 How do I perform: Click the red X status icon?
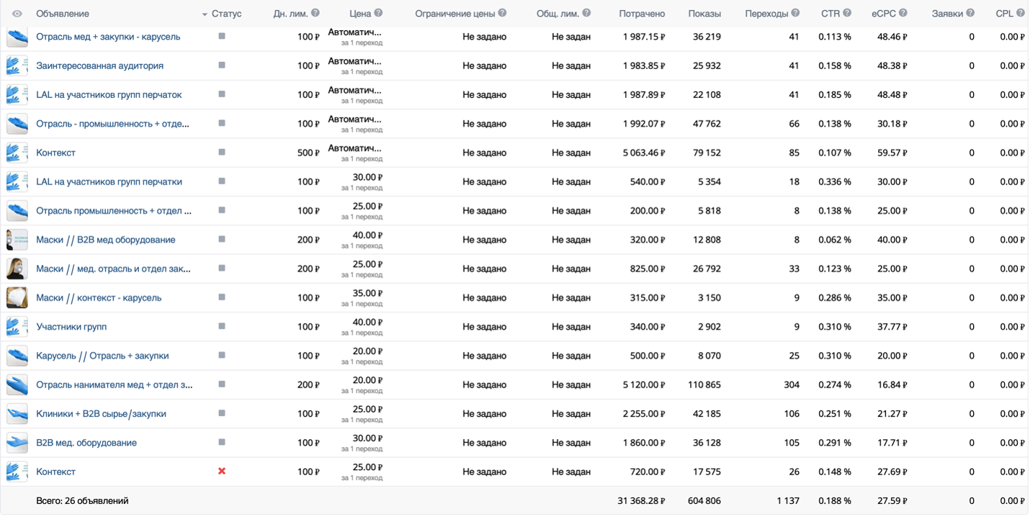point(222,471)
